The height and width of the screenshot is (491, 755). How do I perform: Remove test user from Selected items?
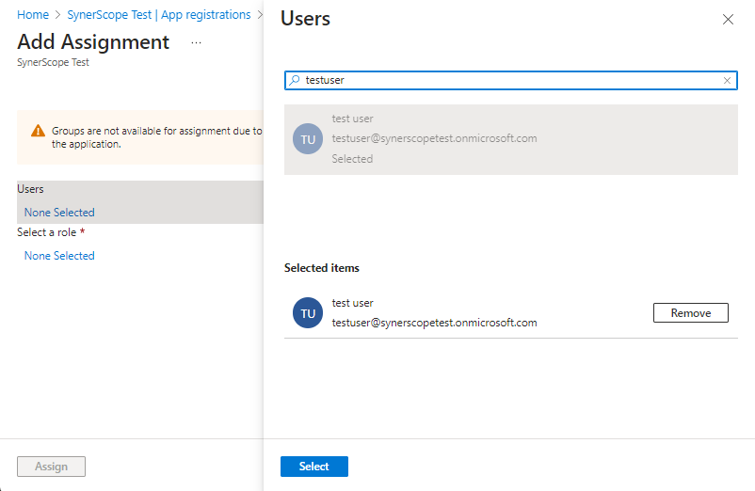690,313
